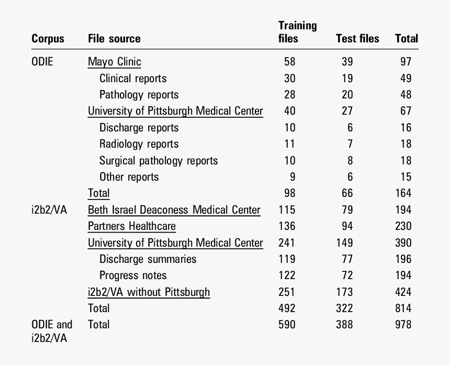
Task: Select the i2b2/VA without Pittsburgh link
Action: coord(149,292)
